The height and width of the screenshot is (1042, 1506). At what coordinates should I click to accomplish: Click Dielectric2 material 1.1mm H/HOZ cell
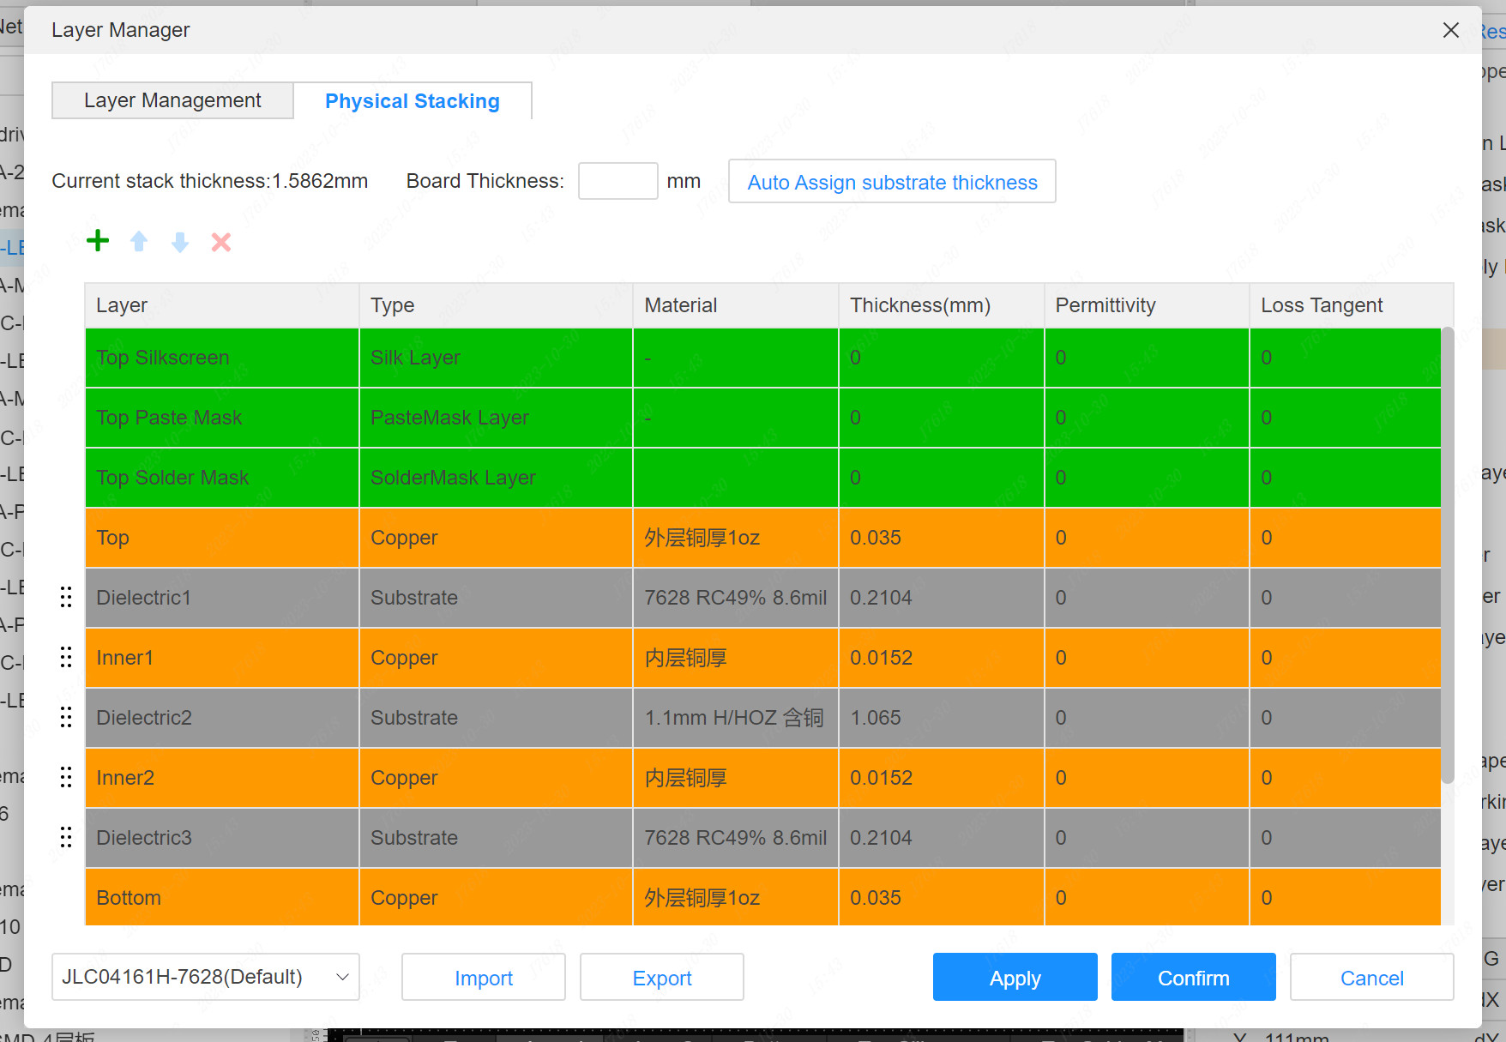click(736, 718)
